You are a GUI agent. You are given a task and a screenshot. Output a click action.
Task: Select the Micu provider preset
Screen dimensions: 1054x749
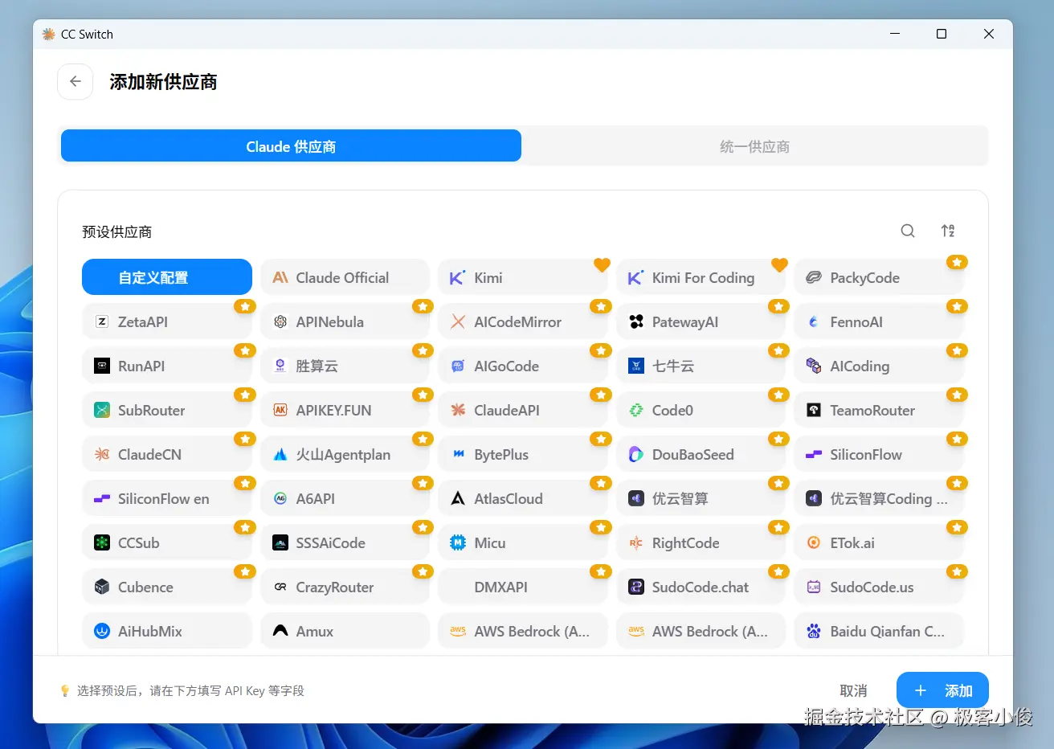click(523, 542)
